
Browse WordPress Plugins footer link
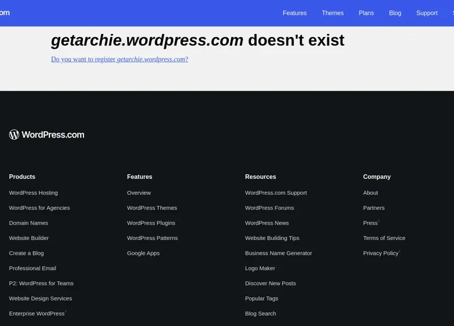(151, 223)
